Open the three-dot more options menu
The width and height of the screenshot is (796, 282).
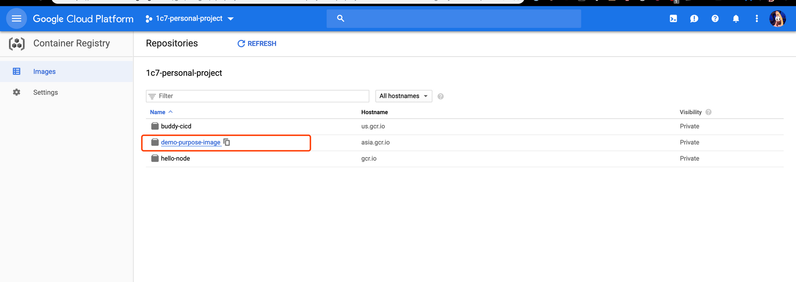[x=757, y=19]
